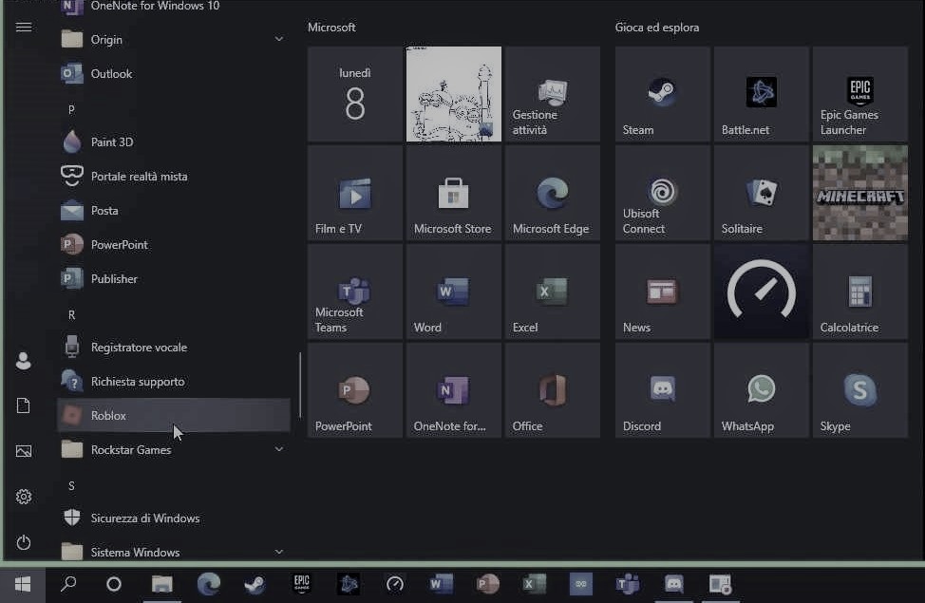Click the letter P section header

pos(71,109)
